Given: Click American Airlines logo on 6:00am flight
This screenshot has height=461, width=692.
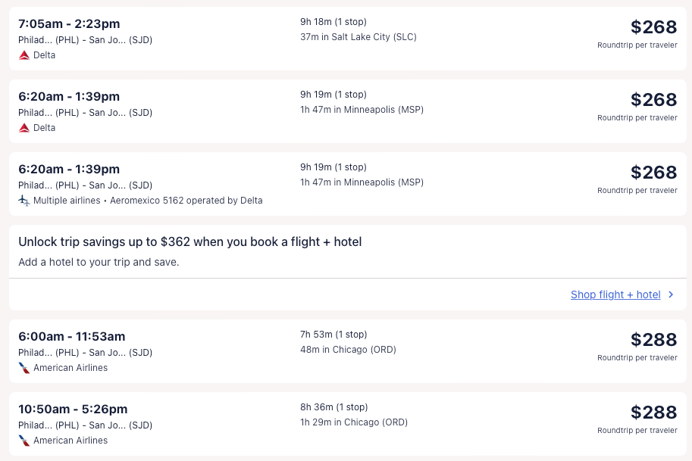Looking at the screenshot, I should 24,368.
